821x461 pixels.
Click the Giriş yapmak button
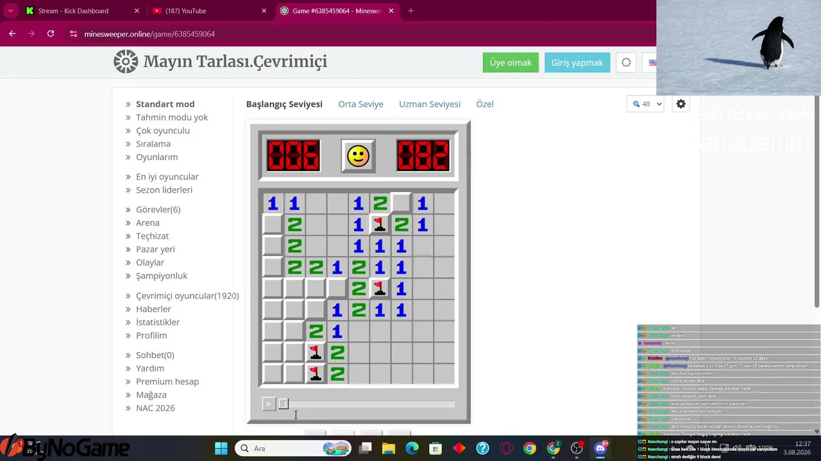coord(577,63)
